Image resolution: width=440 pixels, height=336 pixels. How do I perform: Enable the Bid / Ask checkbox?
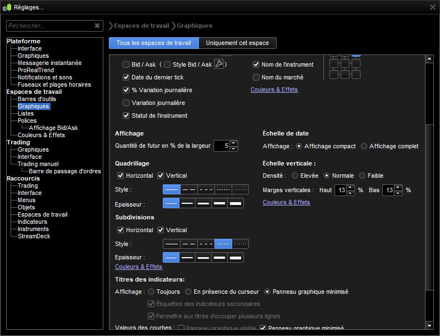click(126, 64)
